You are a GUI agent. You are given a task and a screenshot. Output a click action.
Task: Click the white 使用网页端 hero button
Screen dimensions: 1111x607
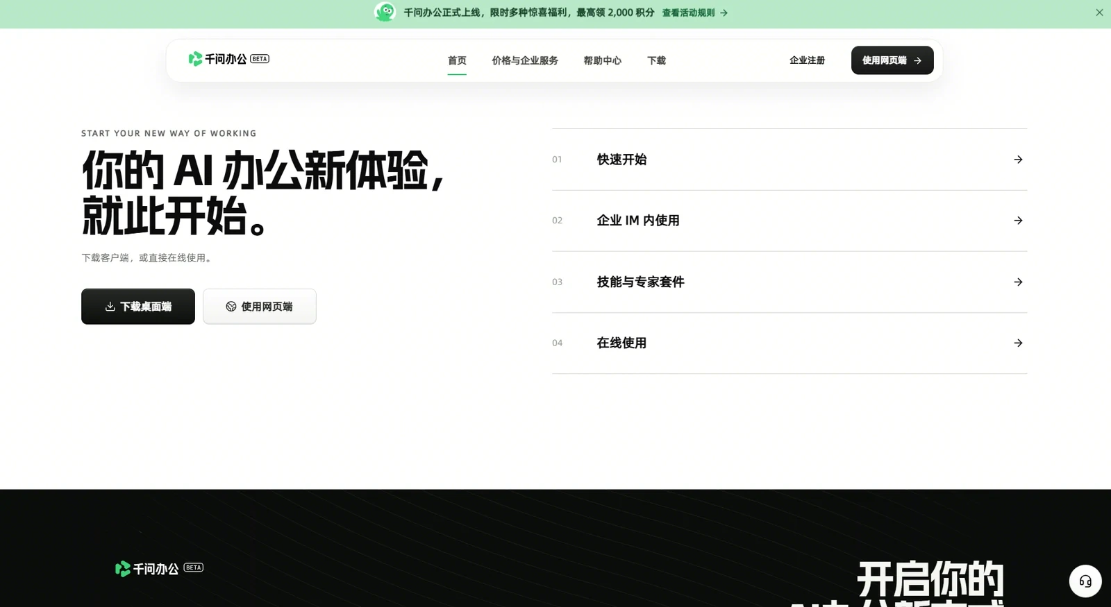coord(260,307)
